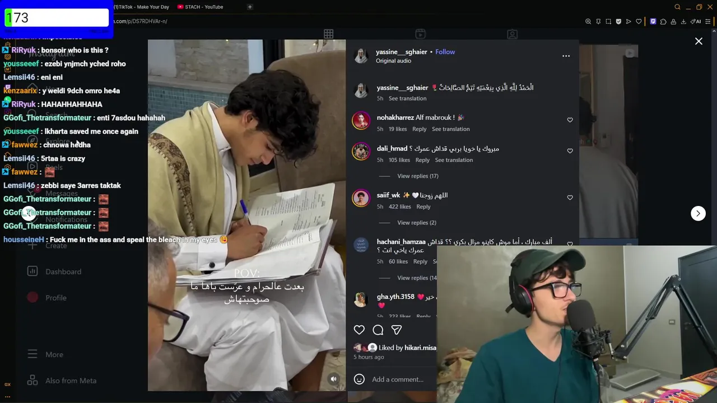This screenshot has height=403, width=717.
Task: Reply to nohakharrez's comment
Action: (x=419, y=129)
